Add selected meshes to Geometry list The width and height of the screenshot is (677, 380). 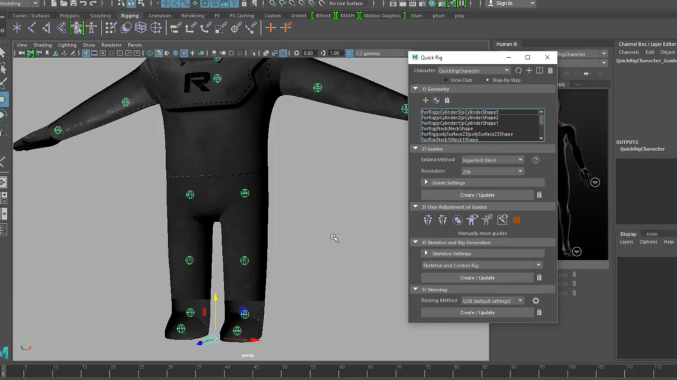click(x=425, y=100)
